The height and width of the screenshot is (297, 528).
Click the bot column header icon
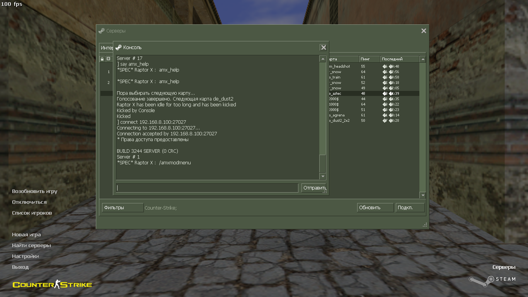108,59
